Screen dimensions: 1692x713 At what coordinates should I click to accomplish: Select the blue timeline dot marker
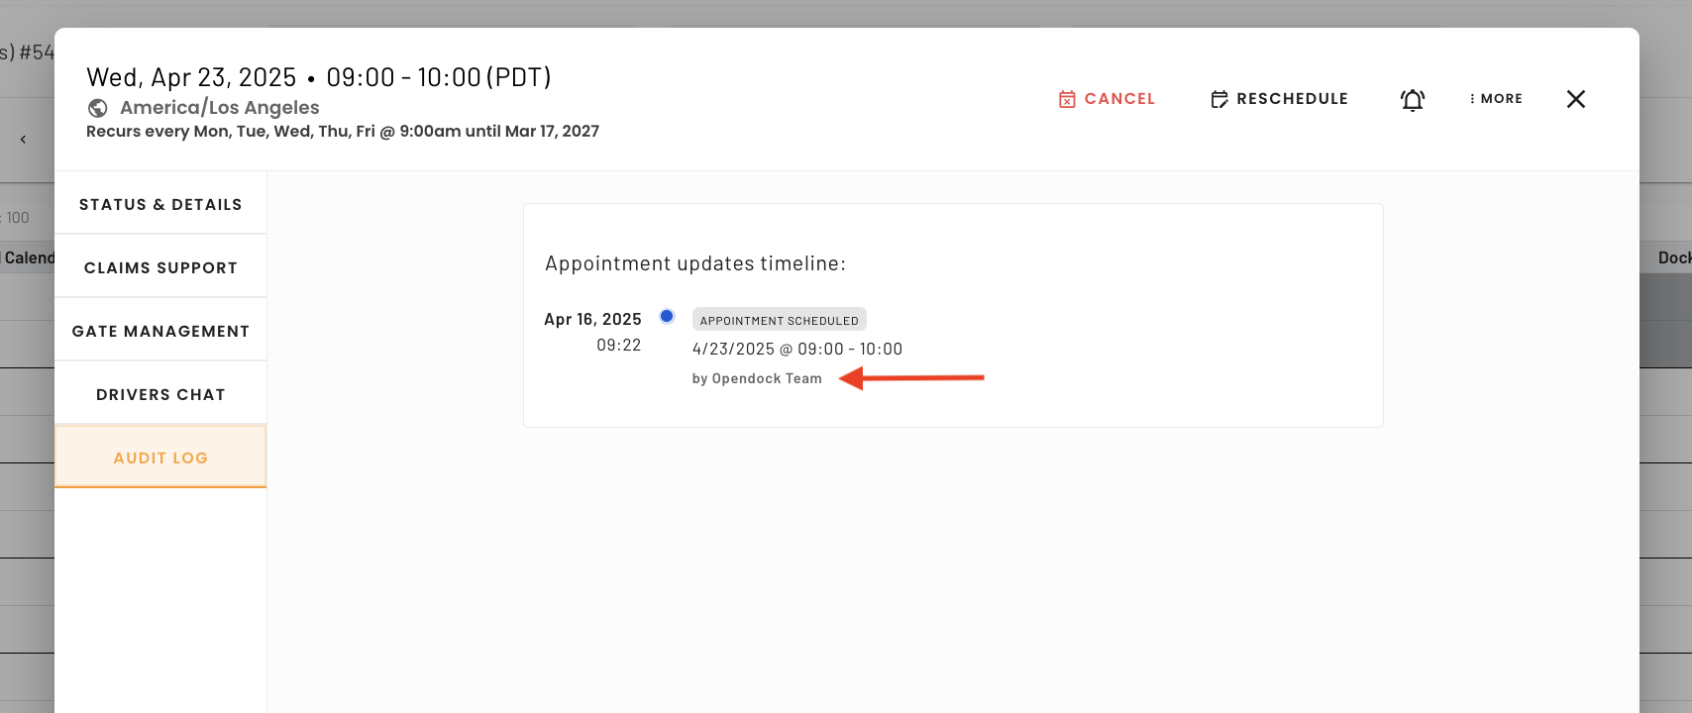click(x=667, y=317)
